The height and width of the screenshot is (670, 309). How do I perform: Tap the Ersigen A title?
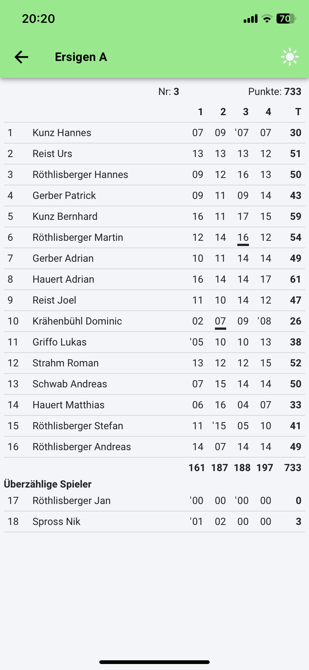coord(81,57)
